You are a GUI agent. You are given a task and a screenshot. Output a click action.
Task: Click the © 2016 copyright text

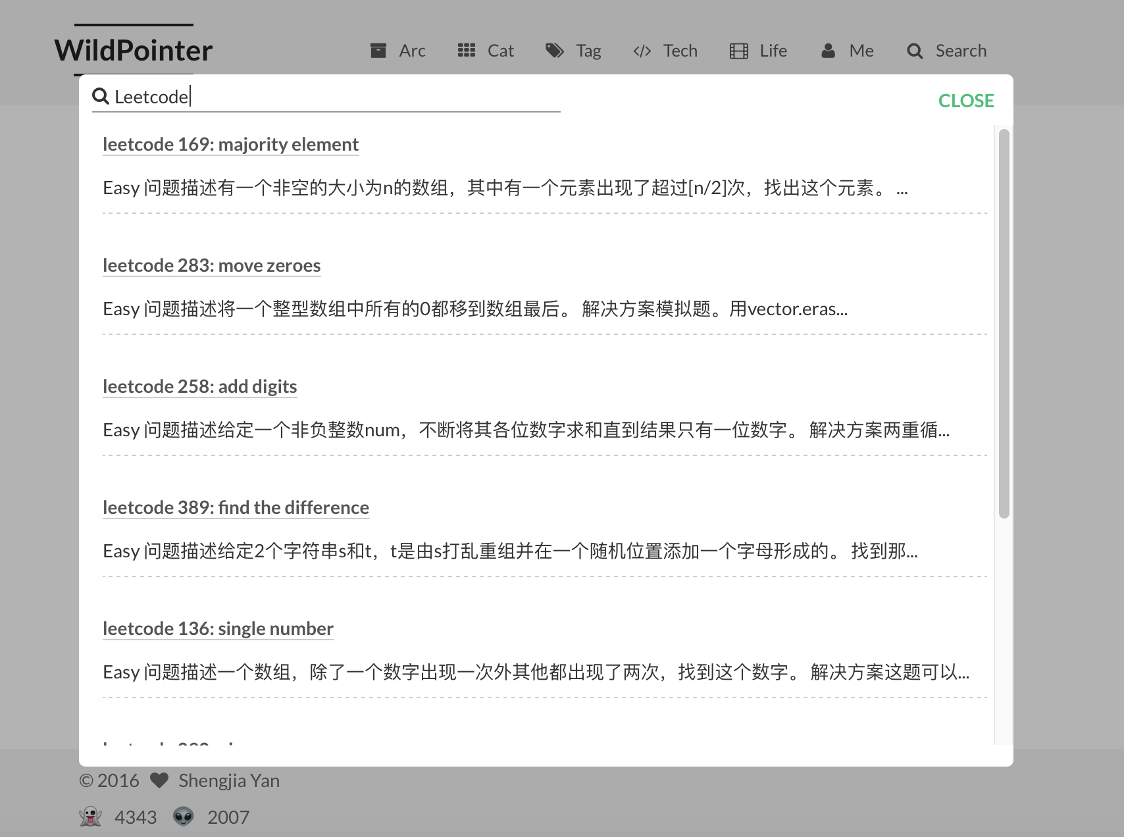pos(109,780)
